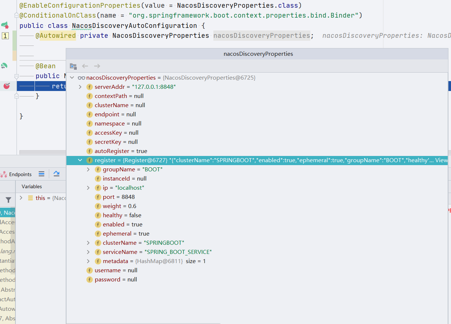Expand the metadata HashMap node
The height and width of the screenshot is (324, 451).
(88, 261)
